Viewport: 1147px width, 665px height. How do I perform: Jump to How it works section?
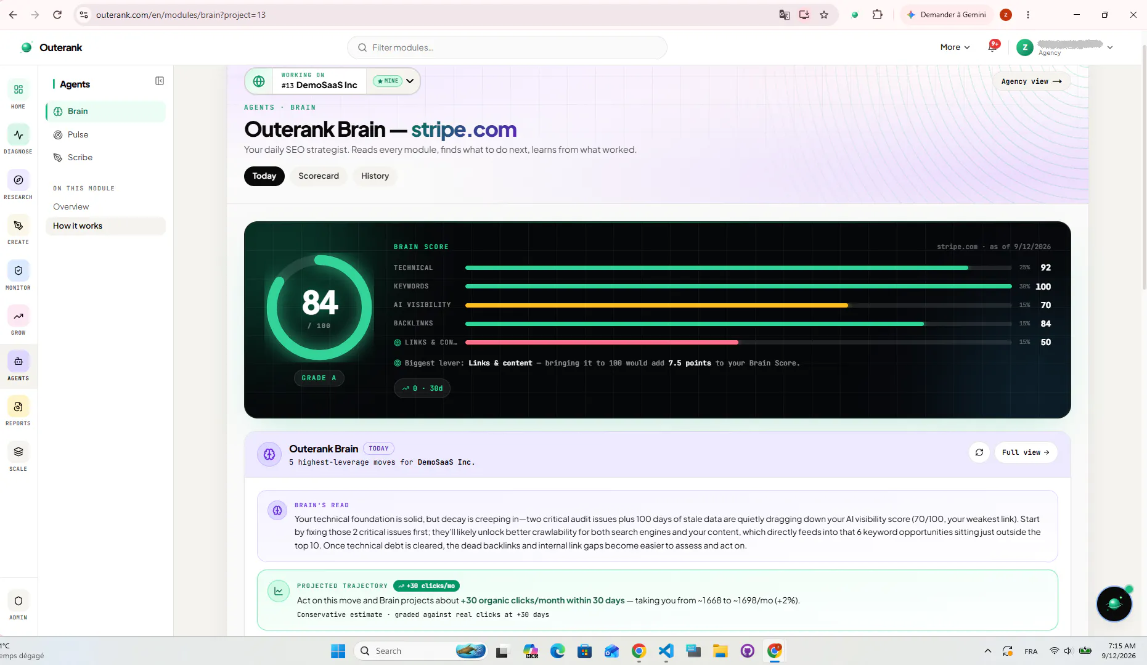pos(105,226)
